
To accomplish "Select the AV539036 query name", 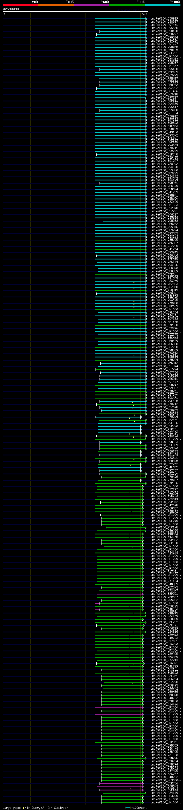I will coord(11,9).
